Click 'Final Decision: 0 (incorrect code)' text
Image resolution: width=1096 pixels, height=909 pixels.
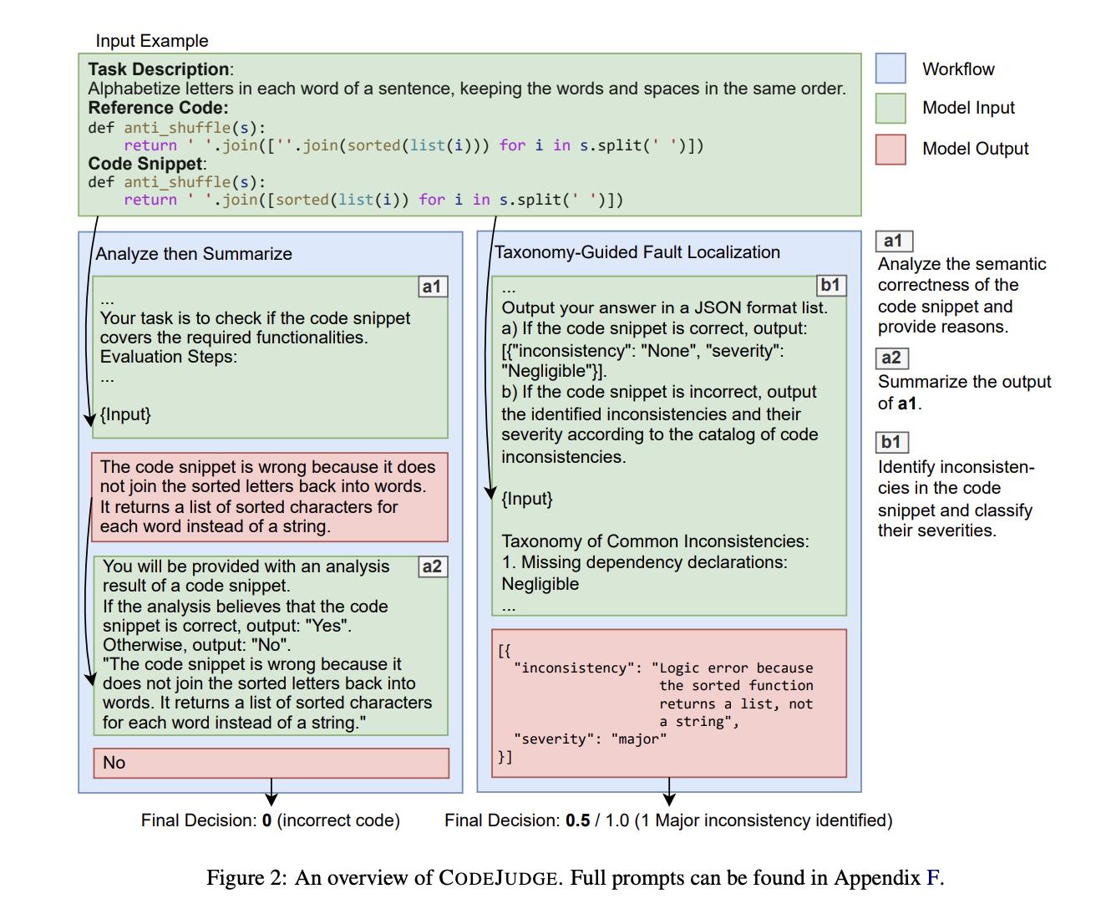tap(270, 820)
